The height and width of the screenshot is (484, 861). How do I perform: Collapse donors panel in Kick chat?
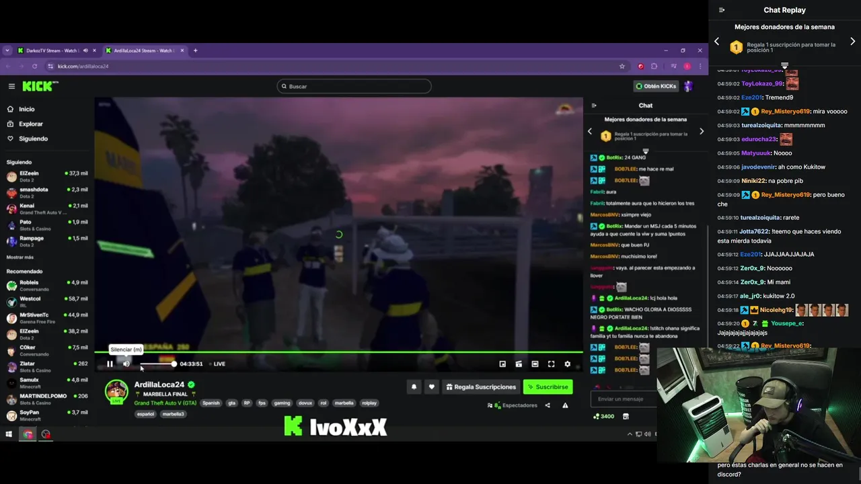646,151
